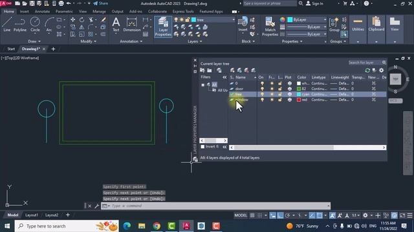Click Match Properties icon
The height and width of the screenshot is (232, 414).
click(270, 26)
